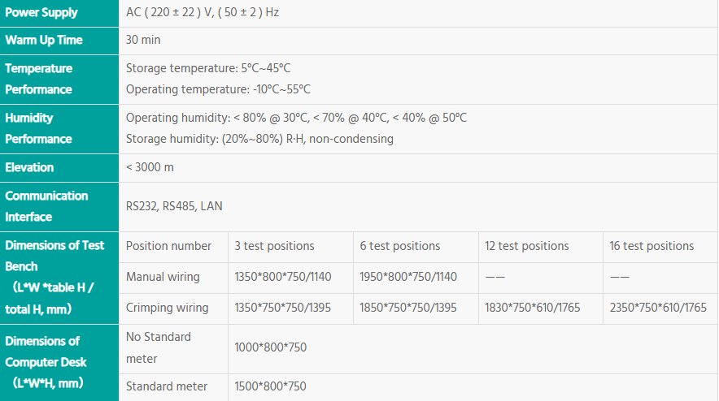This screenshot has height=401, width=719.
Task: Click the Power Supply row header
Action: pos(42,13)
